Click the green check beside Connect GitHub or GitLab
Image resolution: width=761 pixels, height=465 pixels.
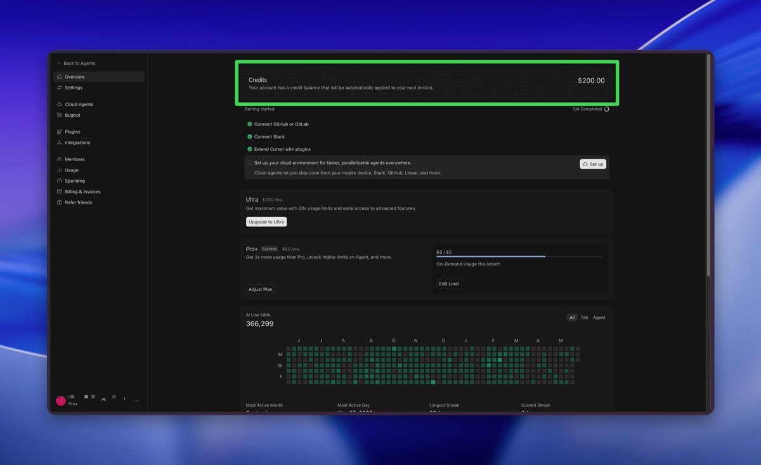pos(250,124)
